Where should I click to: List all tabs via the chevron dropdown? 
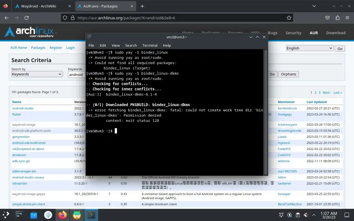click(314, 6)
